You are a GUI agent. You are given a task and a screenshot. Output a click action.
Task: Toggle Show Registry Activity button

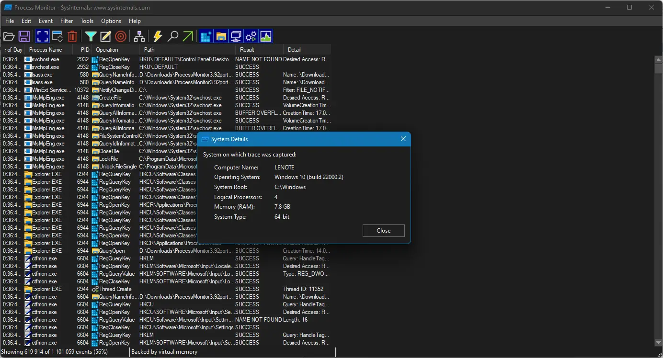[206, 36]
